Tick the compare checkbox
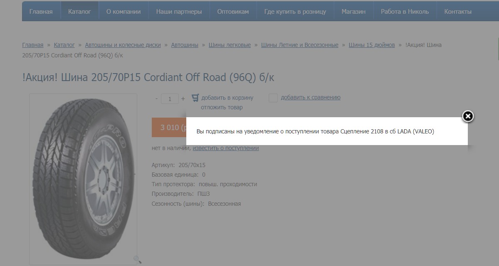The image size is (499, 266). (x=273, y=98)
